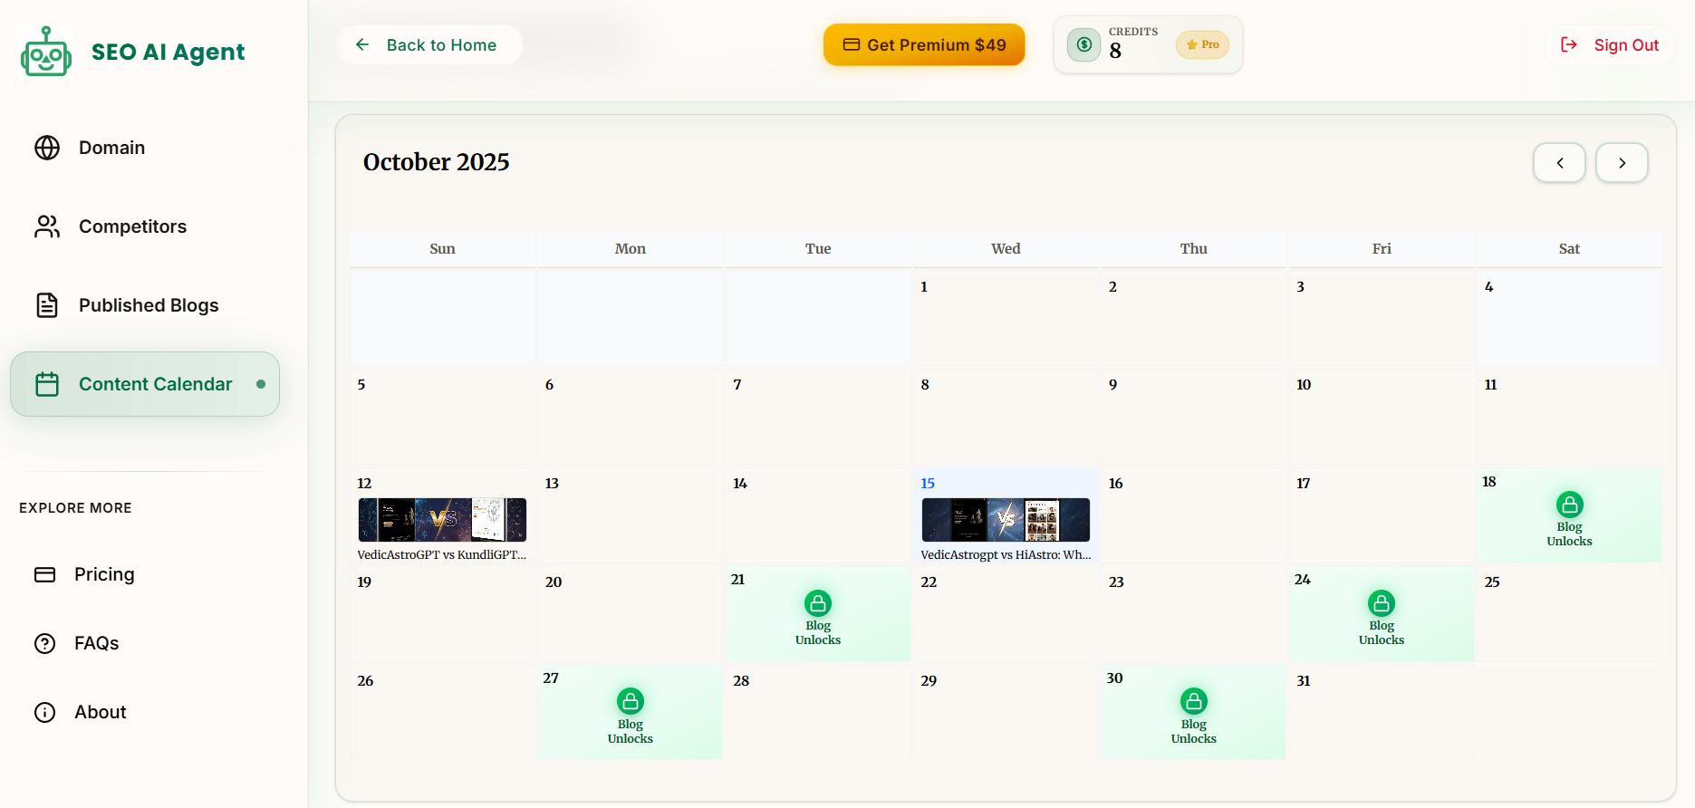This screenshot has width=1695, height=808.
Task: Open the Domain menu item
Action: click(x=145, y=148)
